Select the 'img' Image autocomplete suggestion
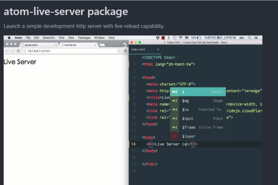The image size is (278, 185). [x=198, y=101]
